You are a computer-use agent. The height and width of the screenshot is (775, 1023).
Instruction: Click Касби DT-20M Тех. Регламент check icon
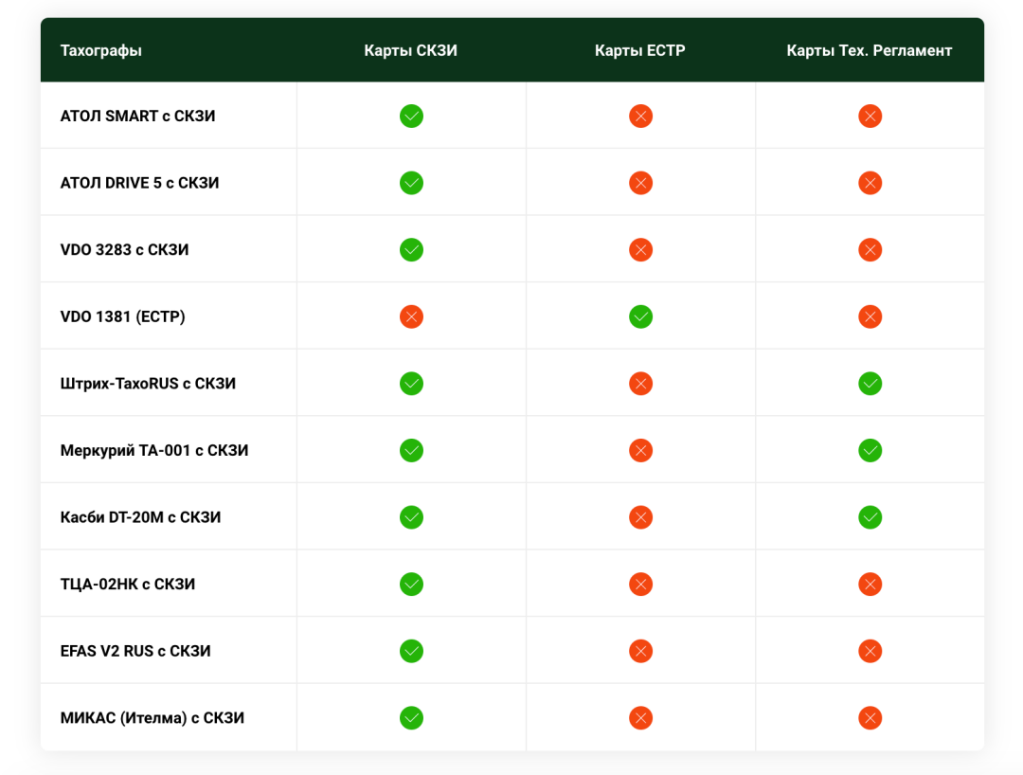click(870, 517)
